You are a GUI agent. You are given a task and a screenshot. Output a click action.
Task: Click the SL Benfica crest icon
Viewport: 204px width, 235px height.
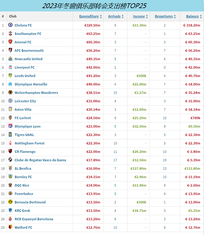coord(10,169)
